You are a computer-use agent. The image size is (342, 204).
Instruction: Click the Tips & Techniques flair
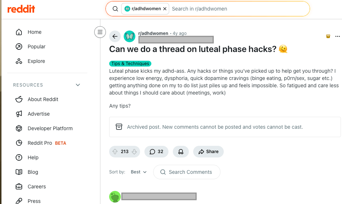click(x=130, y=64)
